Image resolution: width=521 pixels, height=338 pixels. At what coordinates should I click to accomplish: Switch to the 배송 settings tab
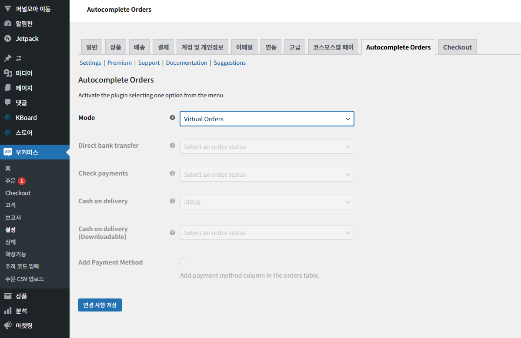(x=139, y=47)
